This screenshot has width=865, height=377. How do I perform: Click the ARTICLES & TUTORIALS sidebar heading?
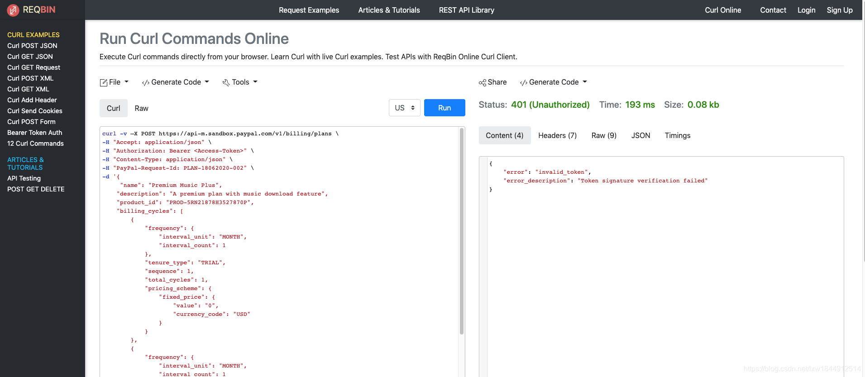[x=25, y=163]
